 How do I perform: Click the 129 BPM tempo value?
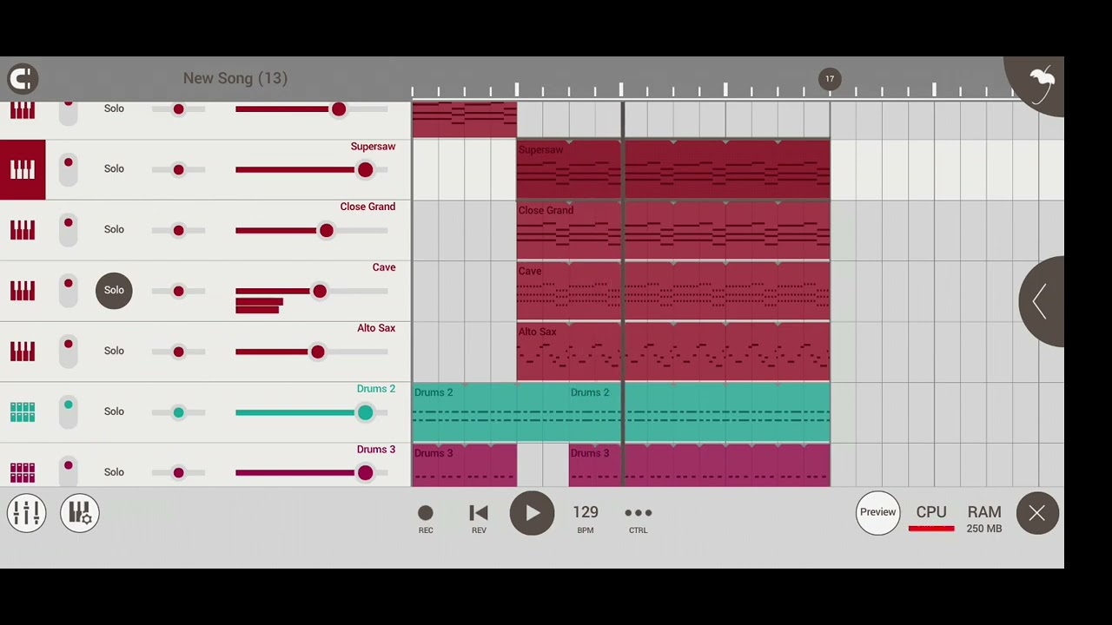(586, 518)
